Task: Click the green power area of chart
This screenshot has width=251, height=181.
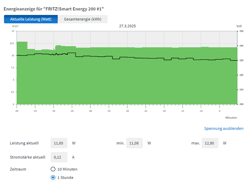Action: click(x=124, y=83)
